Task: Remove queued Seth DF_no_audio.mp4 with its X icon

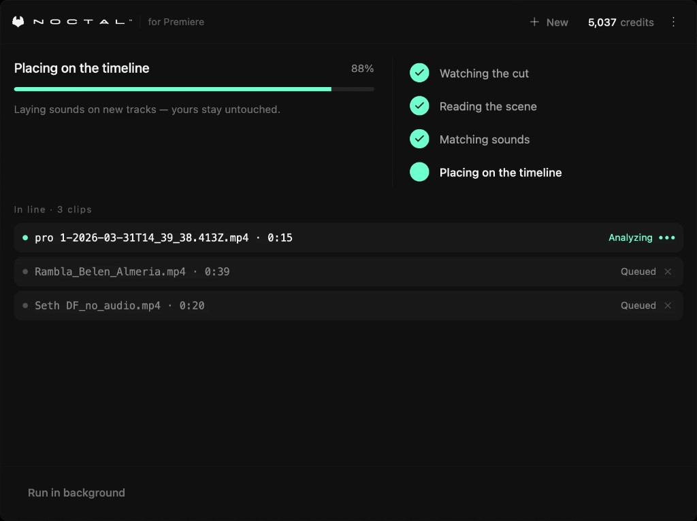Action: pos(668,305)
